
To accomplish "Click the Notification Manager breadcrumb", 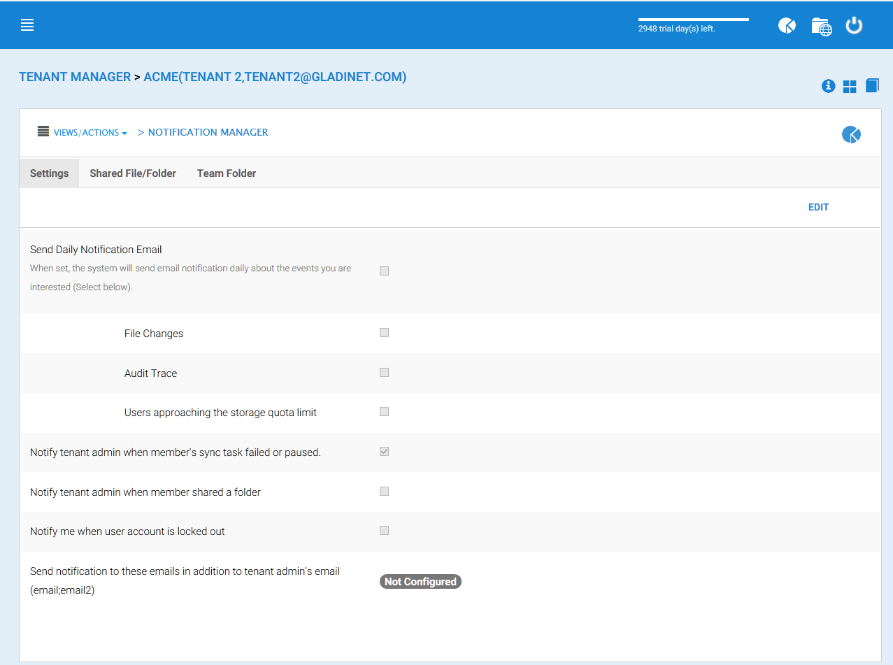I will [208, 132].
